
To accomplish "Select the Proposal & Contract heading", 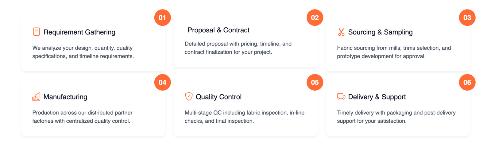I will point(218,30).
